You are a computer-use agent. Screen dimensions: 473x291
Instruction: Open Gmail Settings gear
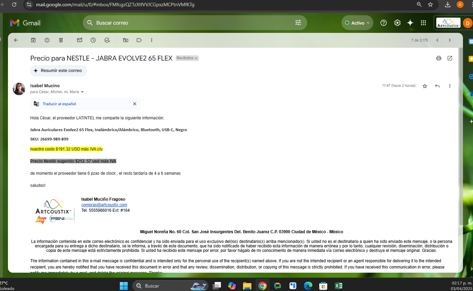398,23
